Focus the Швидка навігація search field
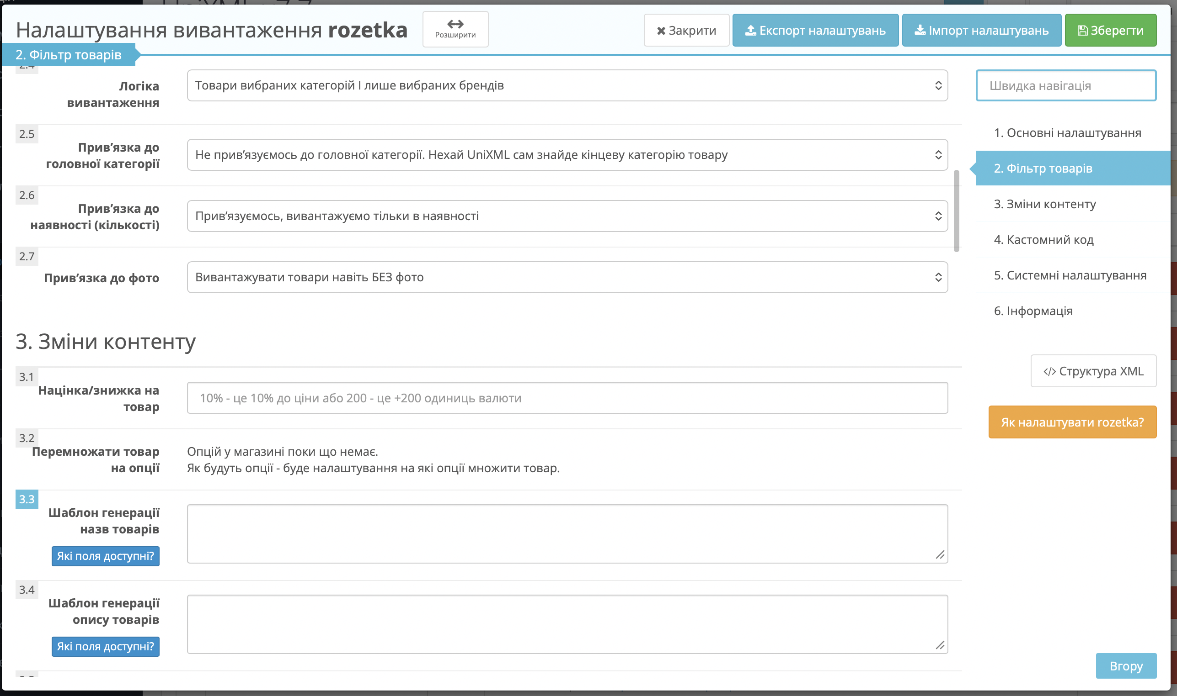Image resolution: width=1177 pixels, height=696 pixels. pos(1066,85)
